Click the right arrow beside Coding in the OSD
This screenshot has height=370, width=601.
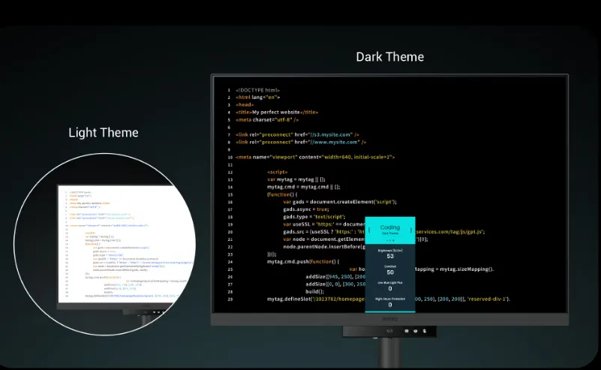[x=411, y=228]
